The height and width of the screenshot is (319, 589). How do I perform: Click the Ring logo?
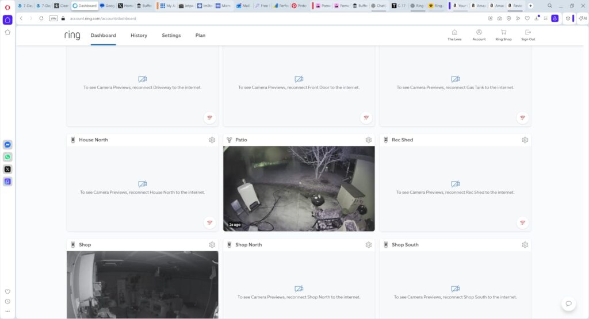72,35
